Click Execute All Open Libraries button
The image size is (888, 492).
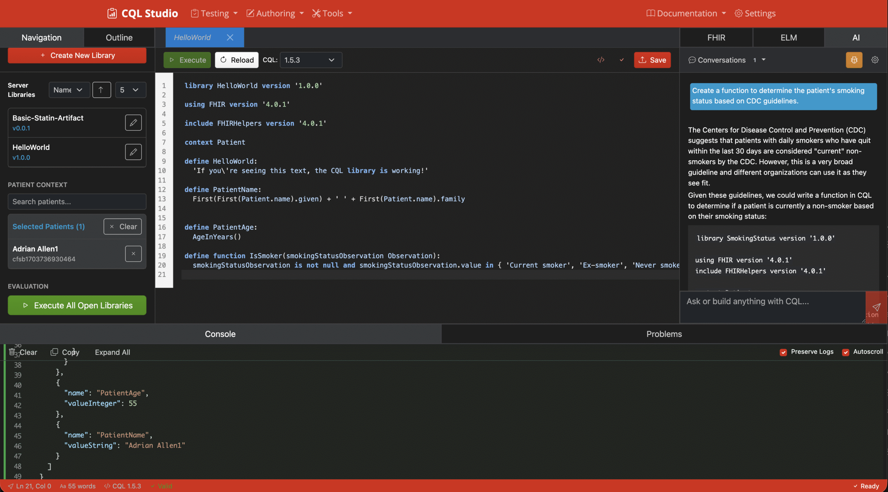pyautogui.click(x=77, y=305)
